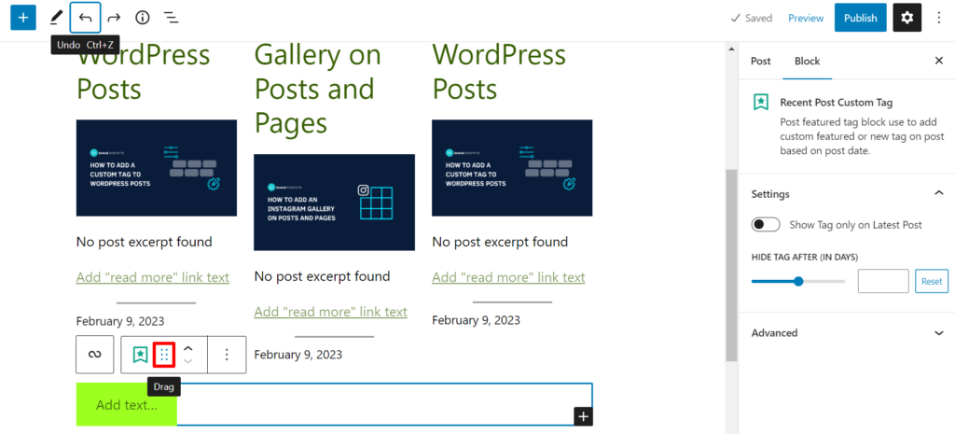The width and height of the screenshot is (955, 434).
Task: Select the Tools pencil icon
Action: pos(55,18)
